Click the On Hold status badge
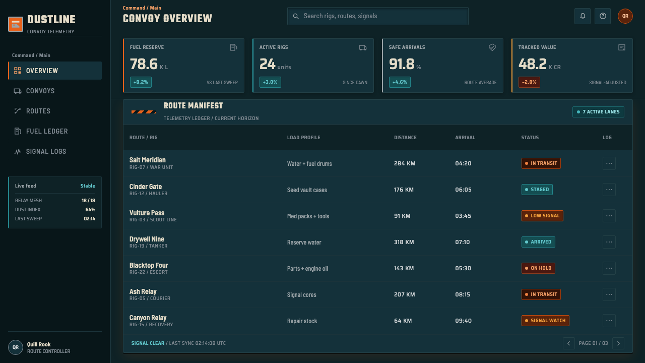Screen dimensions: 645x363 click(x=538, y=268)
